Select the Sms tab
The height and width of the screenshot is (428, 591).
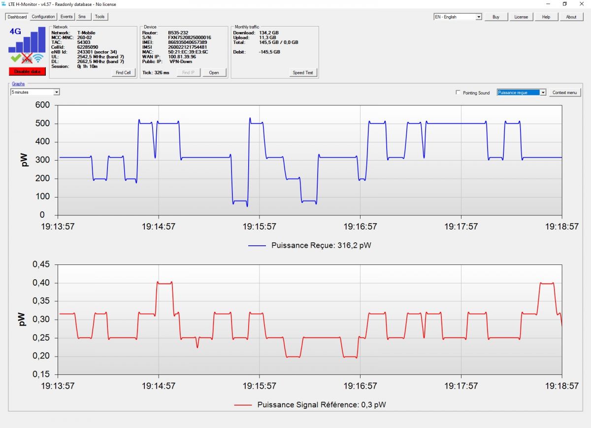82,17
